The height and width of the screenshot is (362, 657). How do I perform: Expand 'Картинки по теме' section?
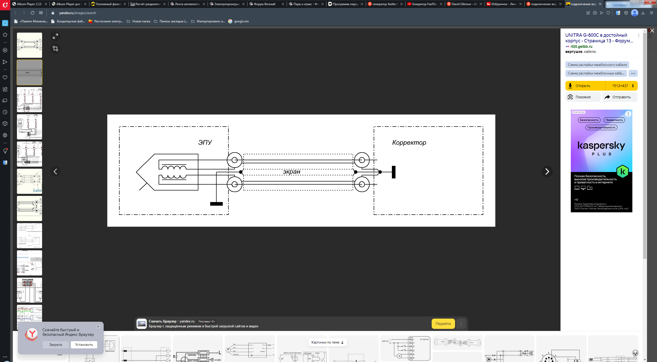[327, 342]
